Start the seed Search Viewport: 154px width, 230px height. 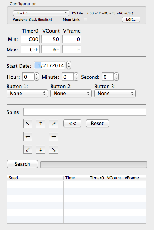tap(22, 164)
